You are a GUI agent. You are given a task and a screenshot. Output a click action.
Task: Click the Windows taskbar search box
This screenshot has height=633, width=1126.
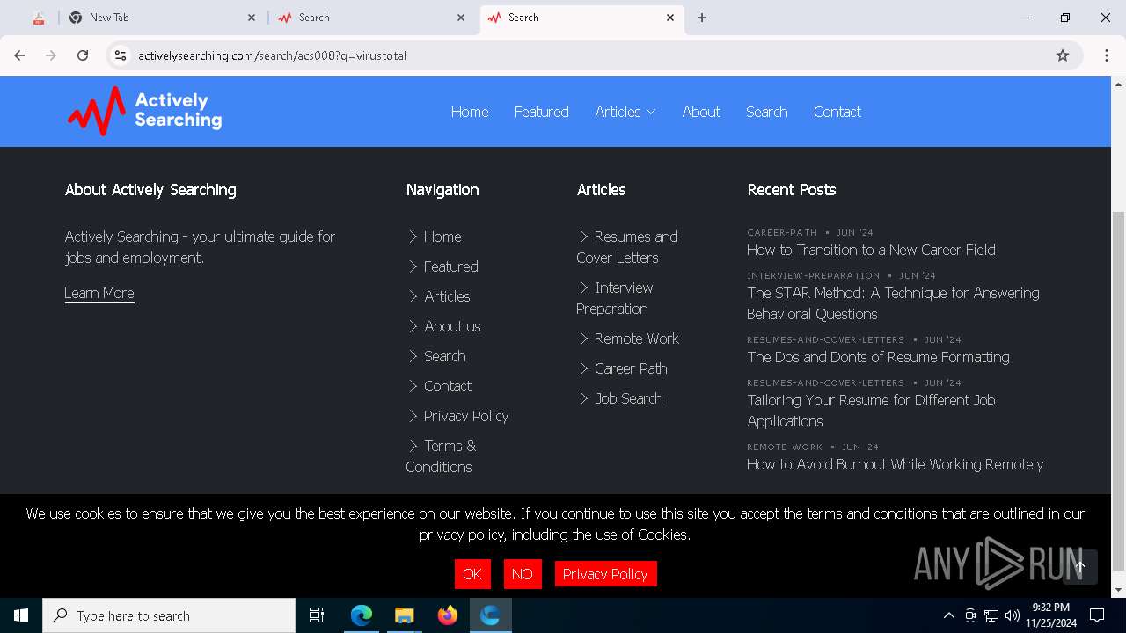[x=169, y=615]
